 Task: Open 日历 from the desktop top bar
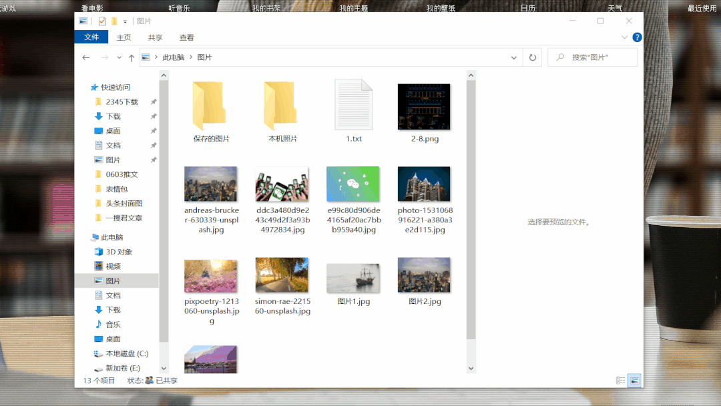coord(527,7)
